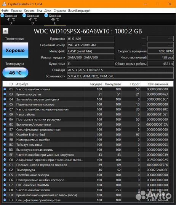Open the Файл menu
Screen dimensions: 176x205
click(x=5, y=11)
